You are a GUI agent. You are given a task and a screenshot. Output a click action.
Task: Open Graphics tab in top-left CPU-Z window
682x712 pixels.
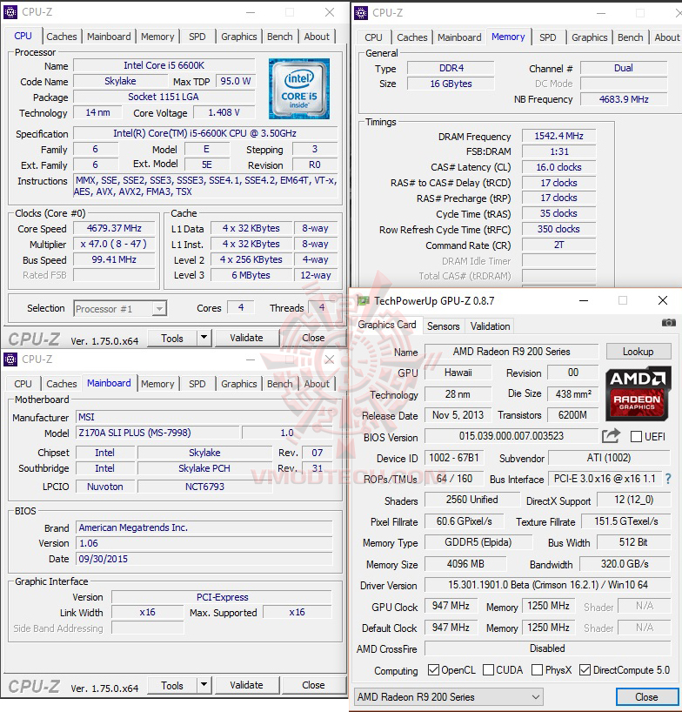[x=238, y=37]
